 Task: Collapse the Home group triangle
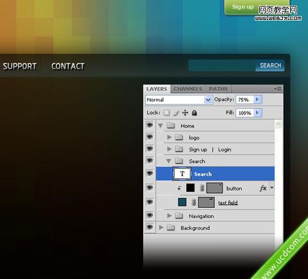tap(160, 126)
